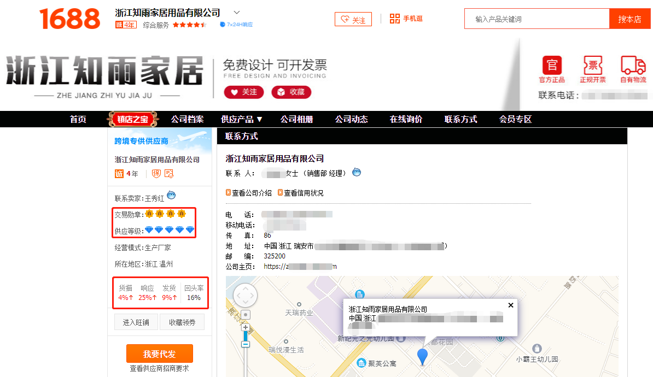The width and height of the screenshot is (653, 377).
Task: Click the 综合服务 star rating
Action: (x=189, y=25)
